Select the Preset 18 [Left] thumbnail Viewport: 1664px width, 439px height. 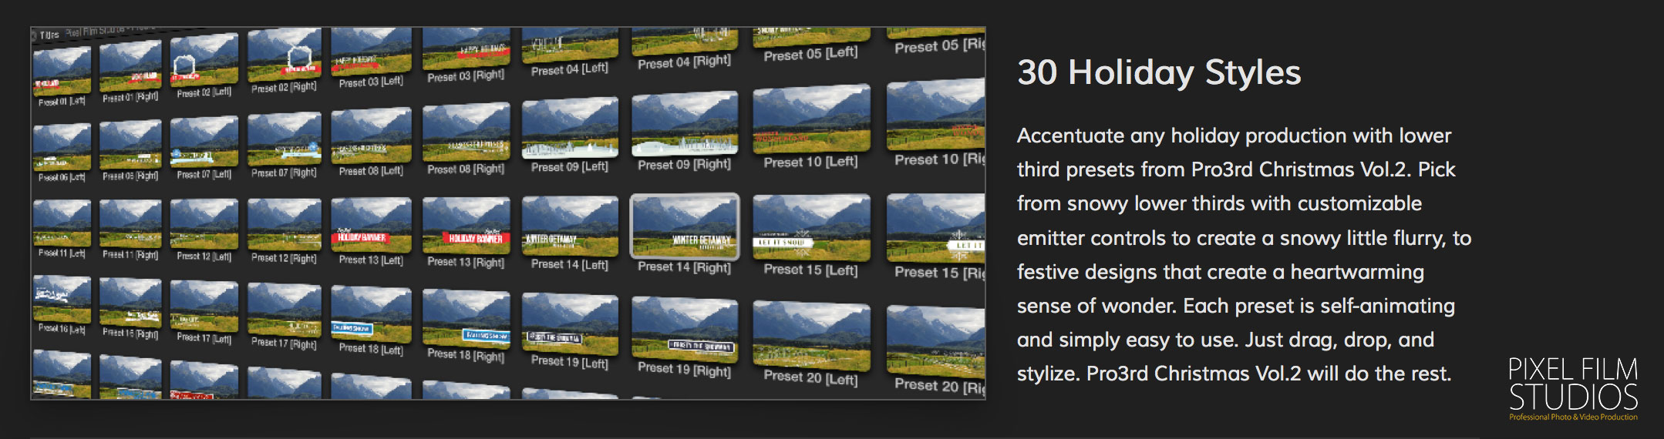pos(371,313)
